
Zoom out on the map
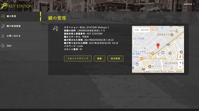tap(180, 67)
